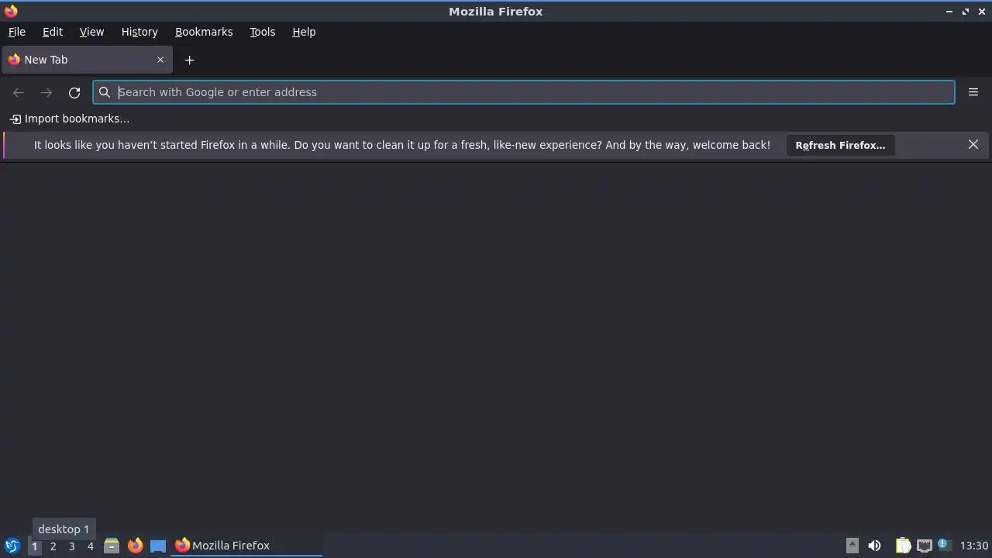Open the Tools menu
The width and height of the screenshot is (992, 558).
pos(262,32)
